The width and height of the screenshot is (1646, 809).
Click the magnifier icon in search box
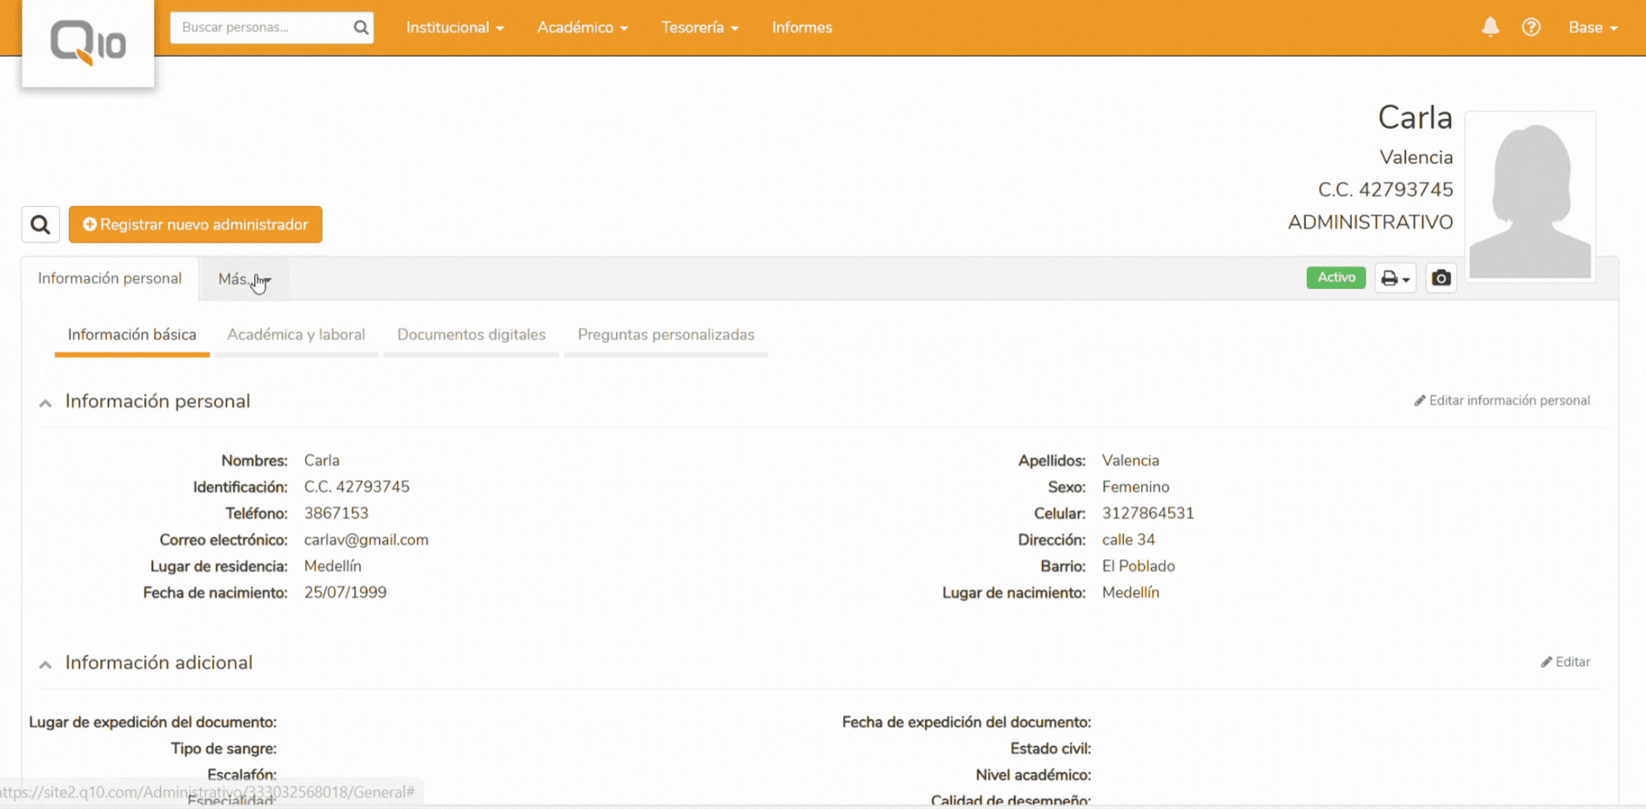point(360,28)
